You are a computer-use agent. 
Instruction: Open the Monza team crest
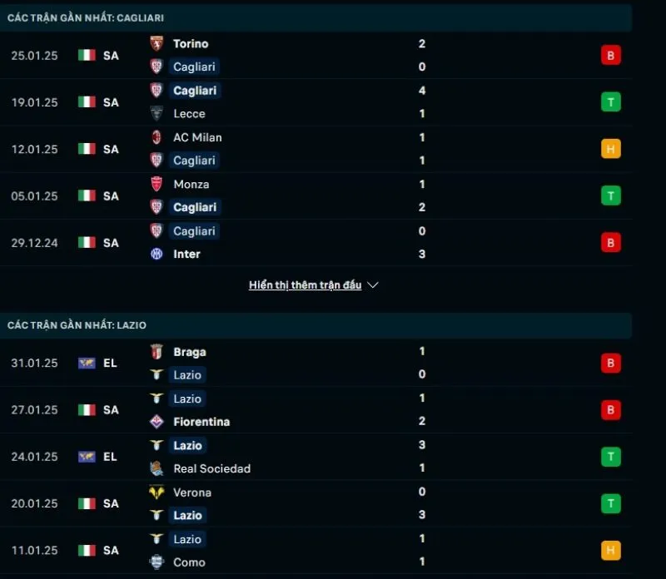coord(157,185)
